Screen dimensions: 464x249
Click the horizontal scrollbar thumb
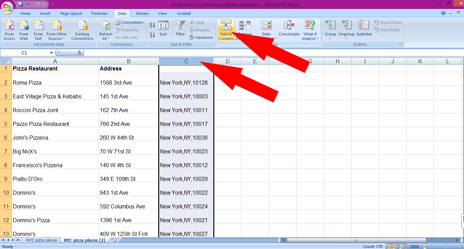(x=356, y=240)
